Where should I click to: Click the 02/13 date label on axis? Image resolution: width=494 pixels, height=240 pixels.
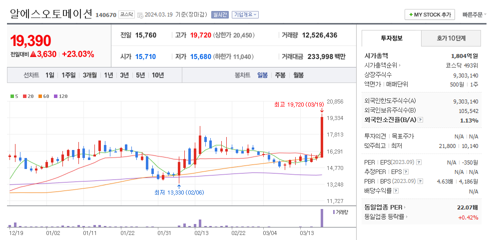coord(202,233)
